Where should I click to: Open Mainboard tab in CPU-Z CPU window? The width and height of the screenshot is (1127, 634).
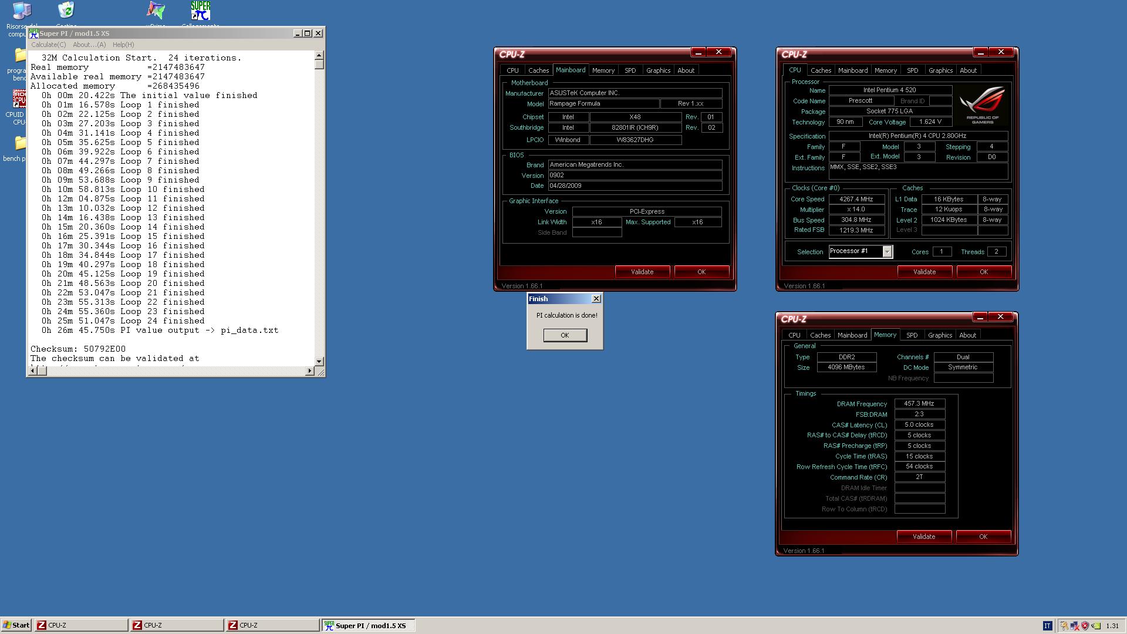pos(853,70)
